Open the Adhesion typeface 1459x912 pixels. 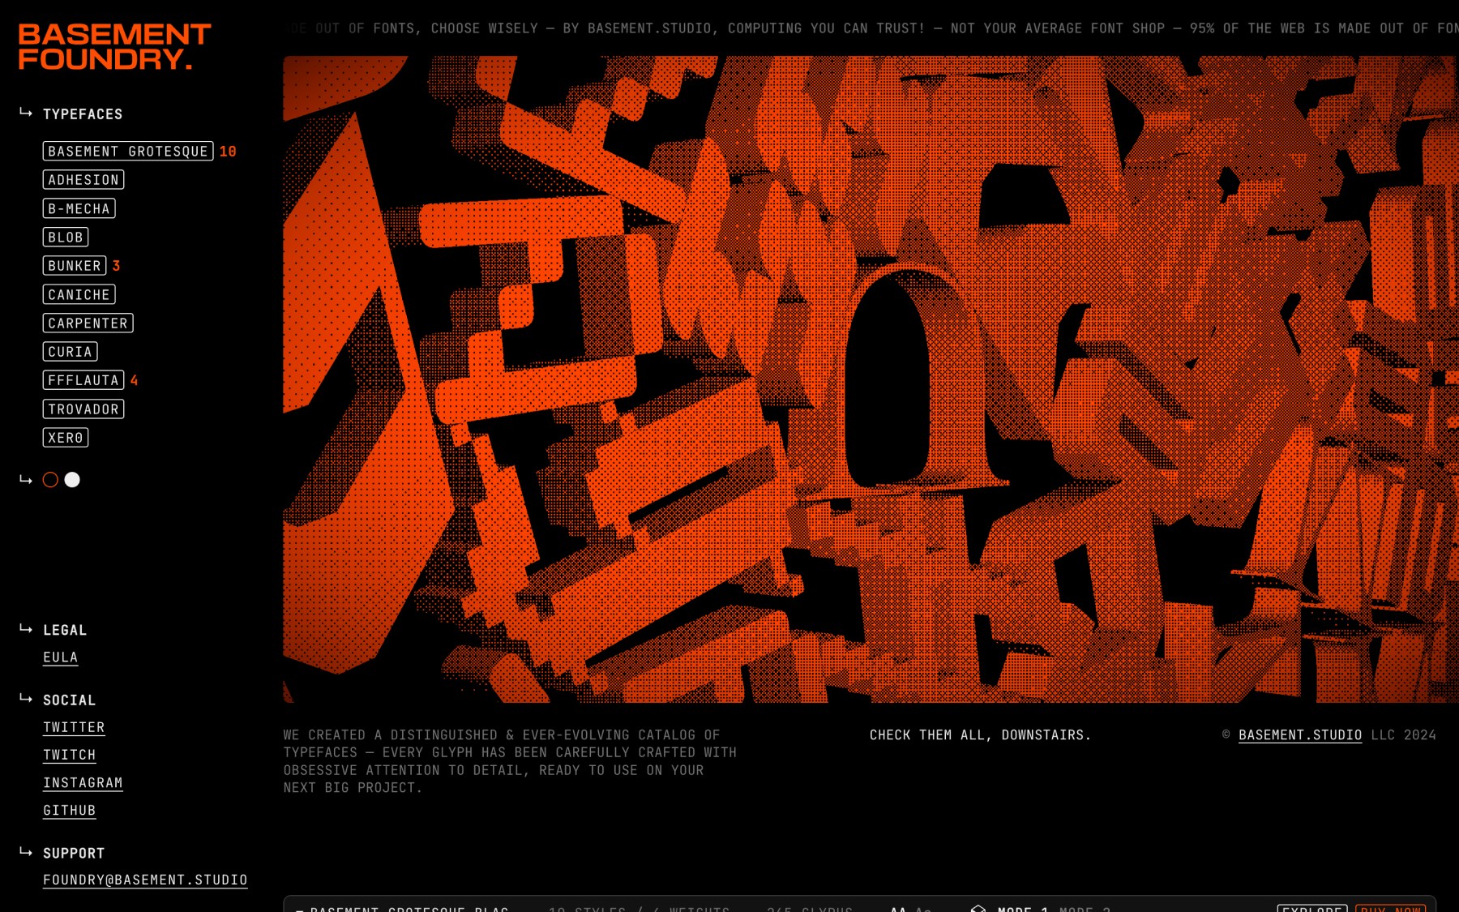pyautogui.click(x=83, y=180)
